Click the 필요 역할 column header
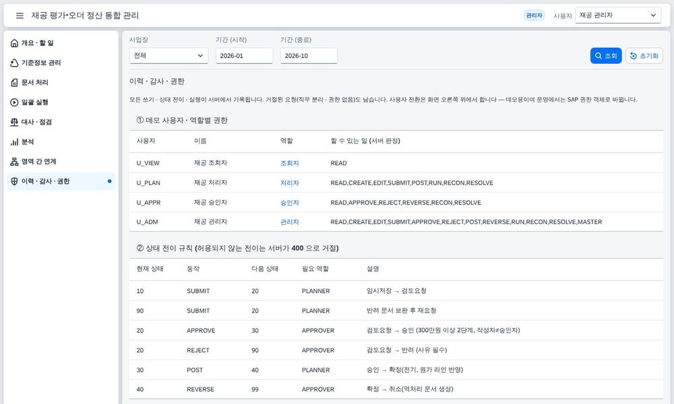This screenshot has width=674, height=404. (315, 269)
